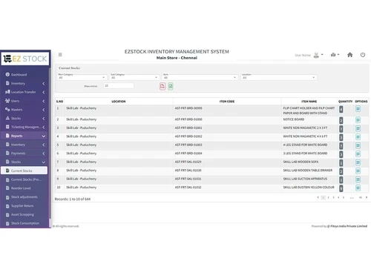
Task: Open Stock Consumption report
Action: [x=24, y=223]
